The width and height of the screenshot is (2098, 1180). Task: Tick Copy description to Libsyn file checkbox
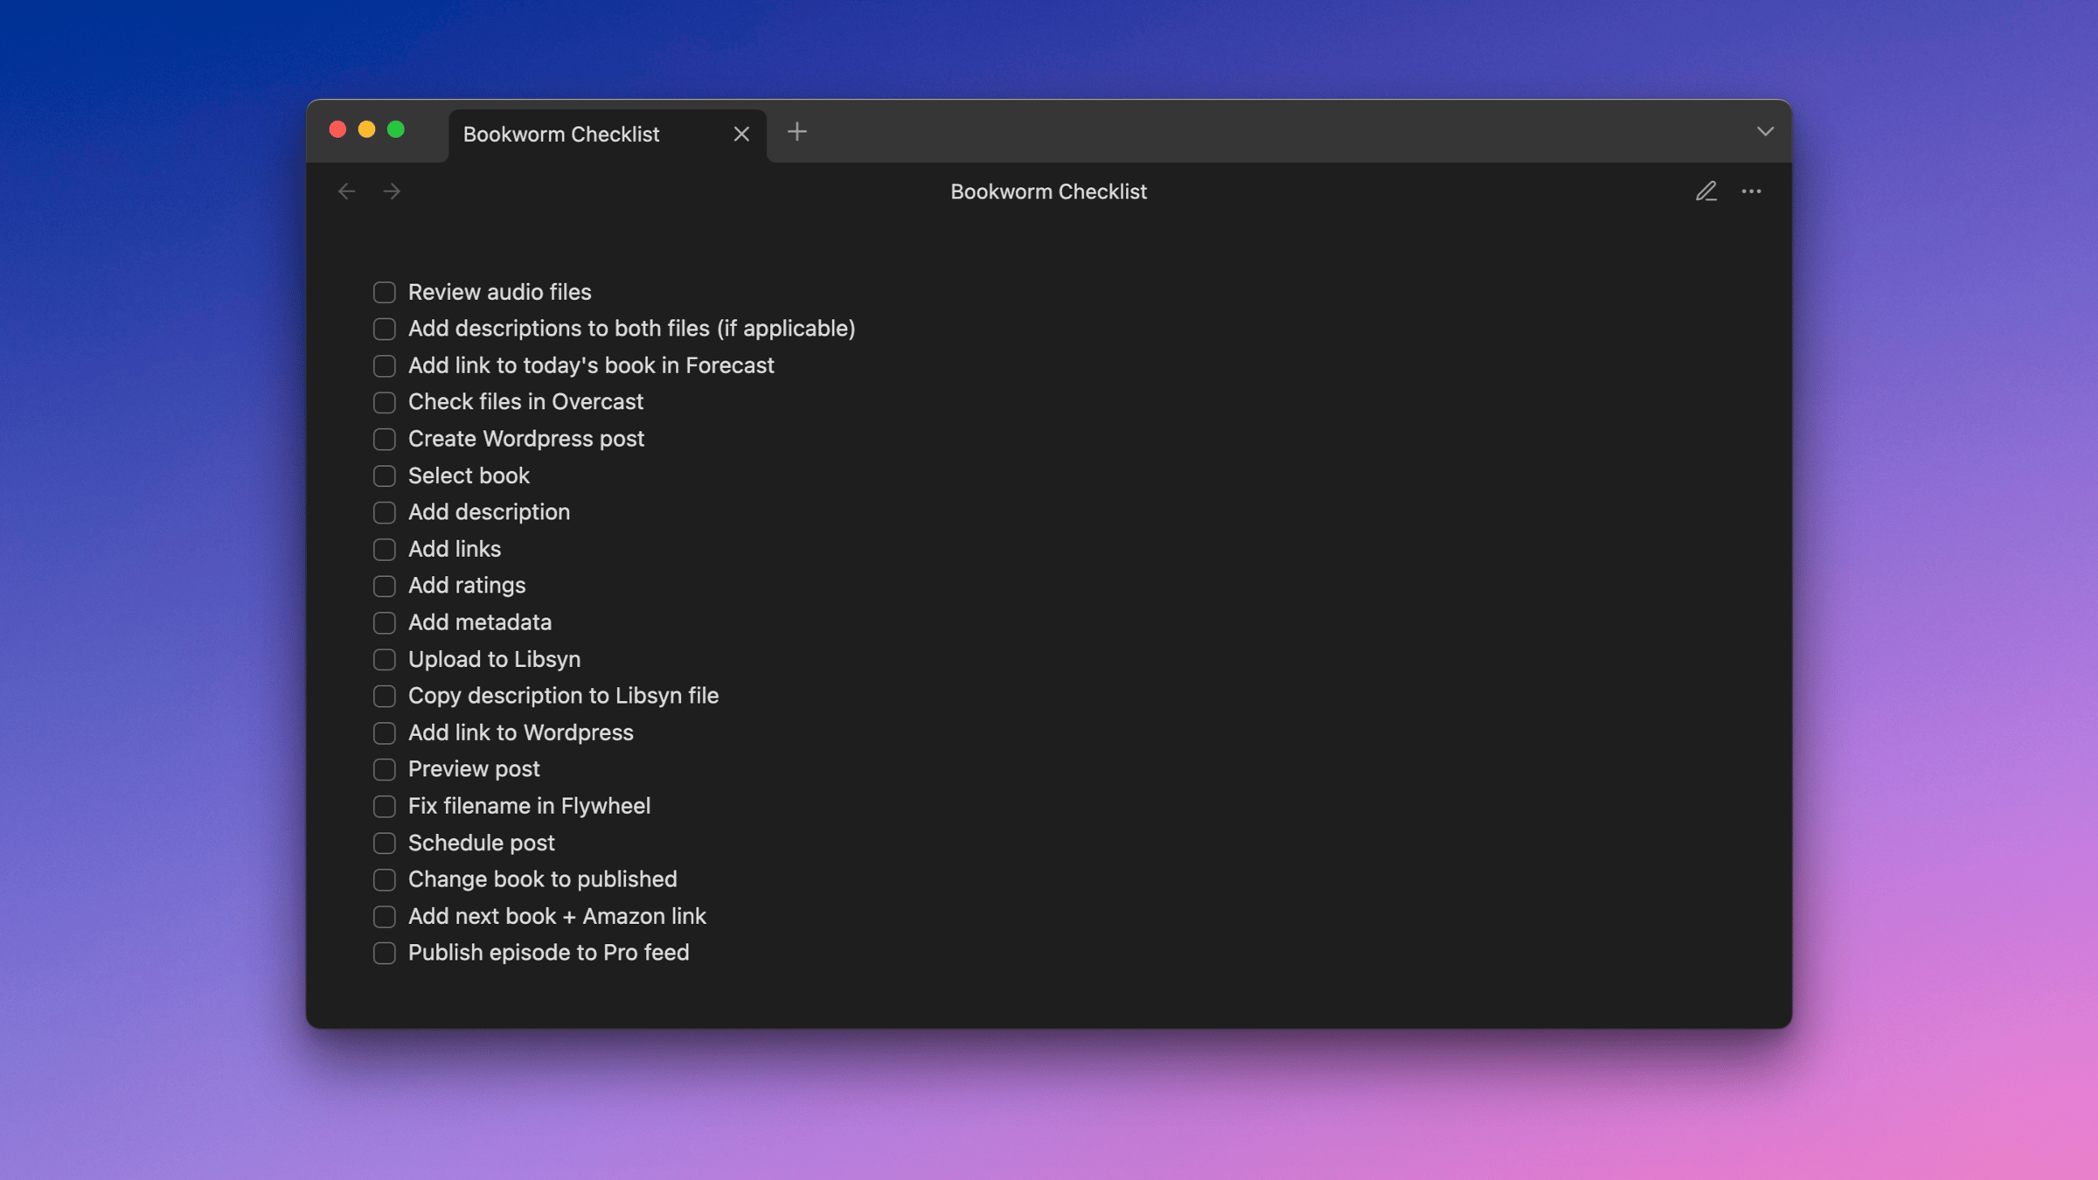tap(384, 696)
